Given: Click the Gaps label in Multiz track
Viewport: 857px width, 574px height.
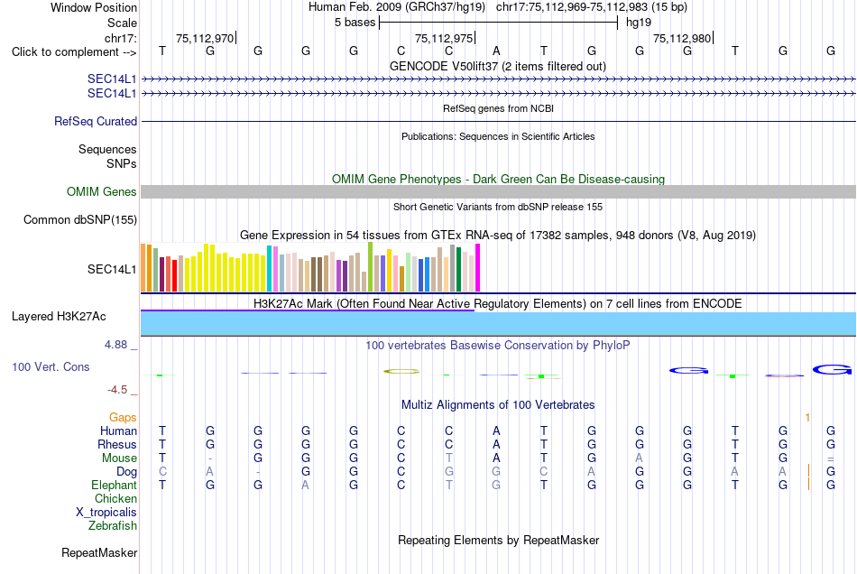Looking at the screenshot, I should 123,417.
